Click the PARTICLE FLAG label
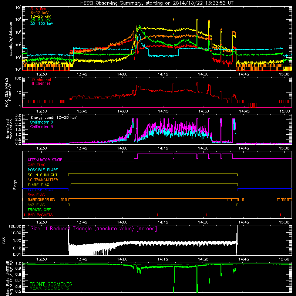Image resolution: width=296 pixels, height=296 pixels. point(41,200)
